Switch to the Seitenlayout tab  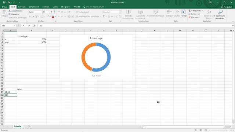34,7
